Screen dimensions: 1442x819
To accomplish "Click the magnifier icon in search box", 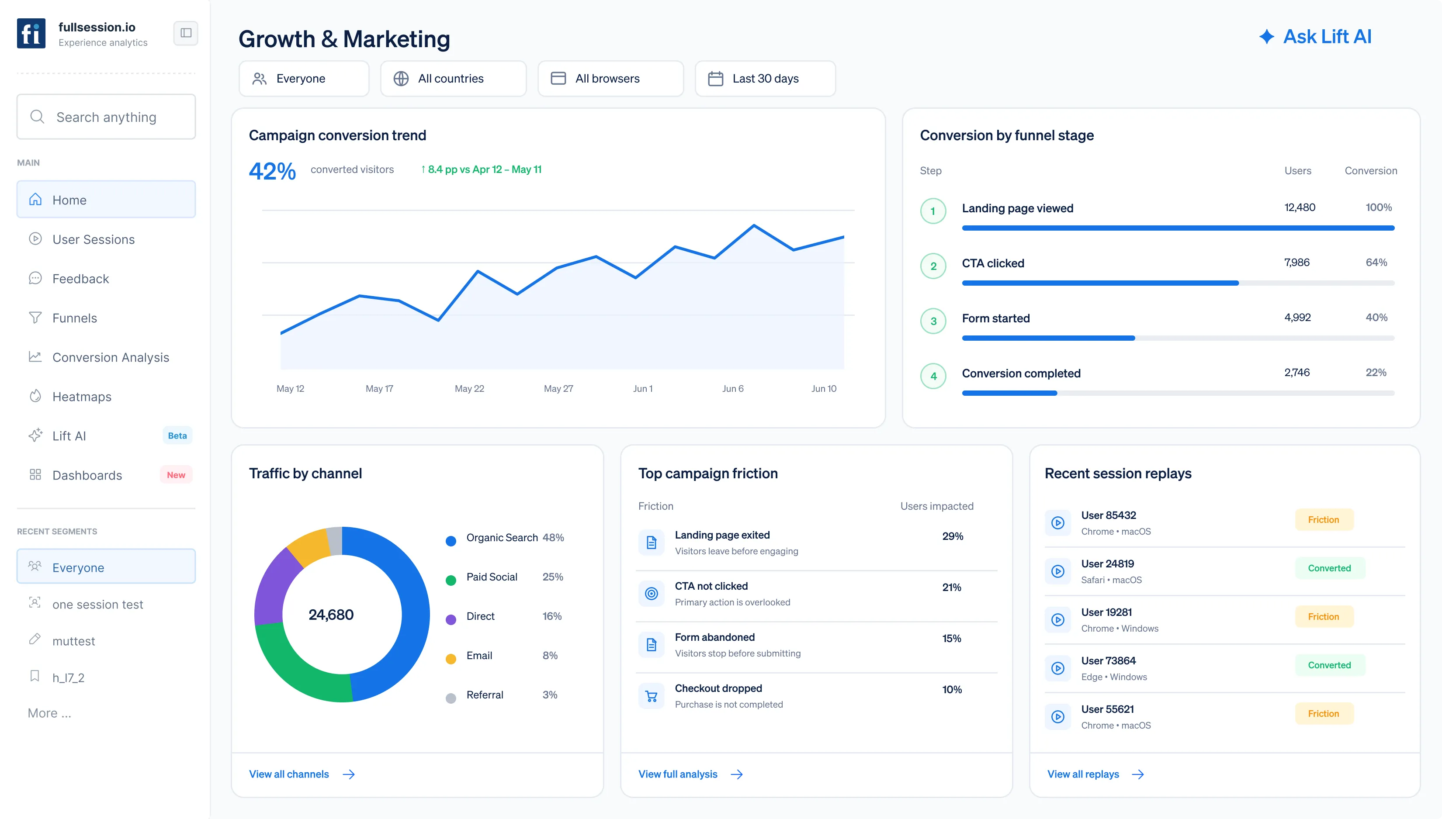I will [x=37, y=117].
